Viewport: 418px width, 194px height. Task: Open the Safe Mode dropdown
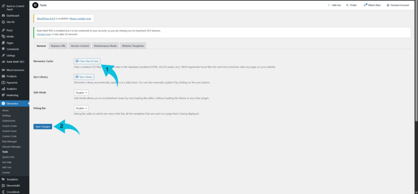(81, 93)
